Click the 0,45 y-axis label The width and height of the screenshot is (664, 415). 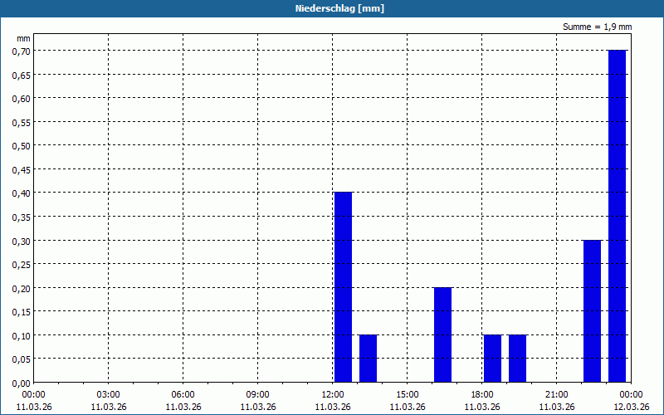22,170
